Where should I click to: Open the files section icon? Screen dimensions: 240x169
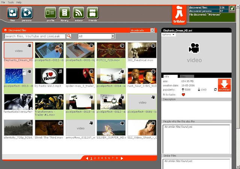coord(12,12)
